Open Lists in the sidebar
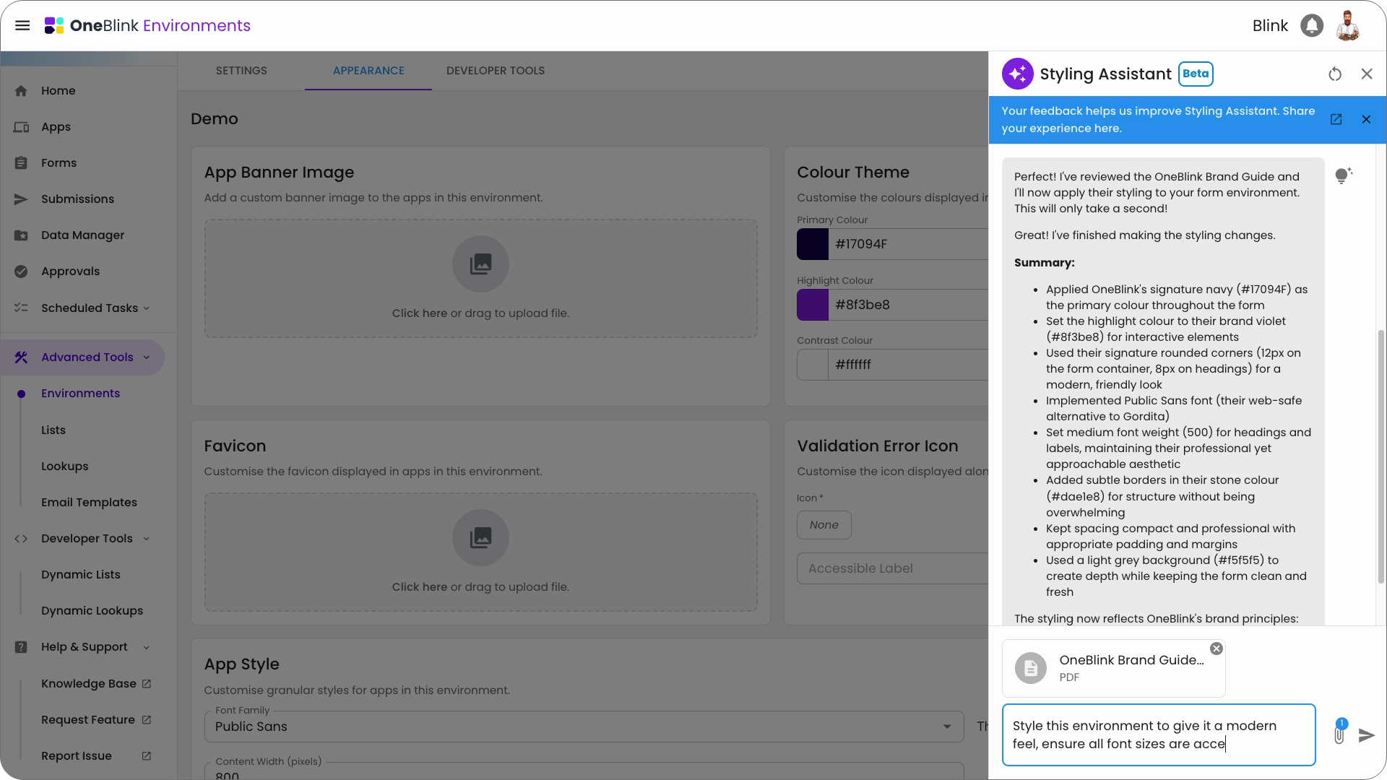The height and width of the screenshot is (780, 1387). 53,430
